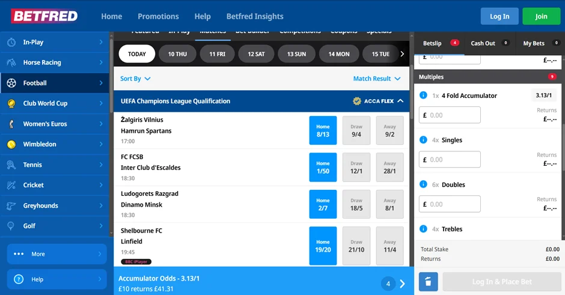Open the Tennis racket icon

(11, 165)
